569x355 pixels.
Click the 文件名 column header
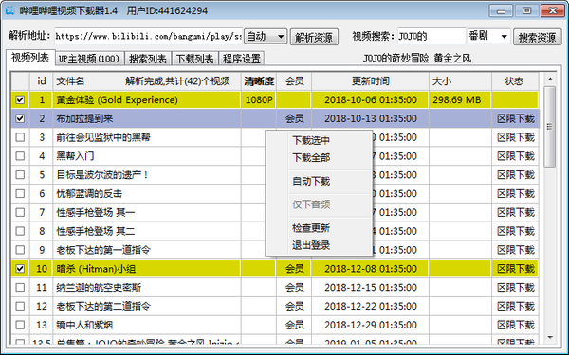[147, 81]
